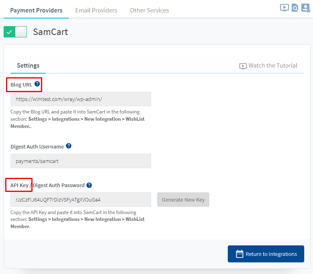The image size is (313, 274).
Task: Open the video tutorial icon at top right
Action: pyautogui.click(x=284, y=8)
